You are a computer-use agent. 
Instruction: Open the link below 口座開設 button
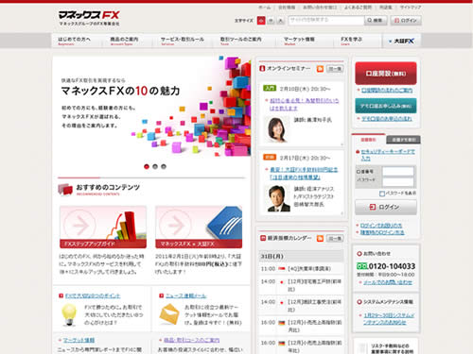pyautogui.click(x=387, y=91)
